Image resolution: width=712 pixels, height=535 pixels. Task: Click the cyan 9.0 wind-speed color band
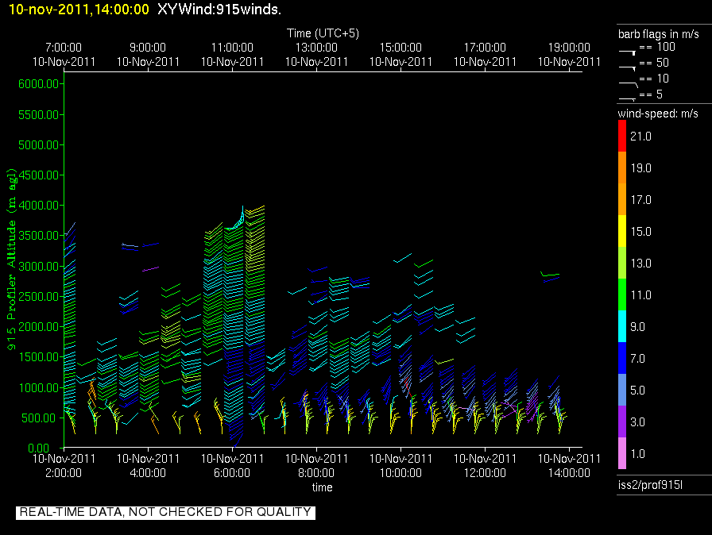click(x=622, y=326)
